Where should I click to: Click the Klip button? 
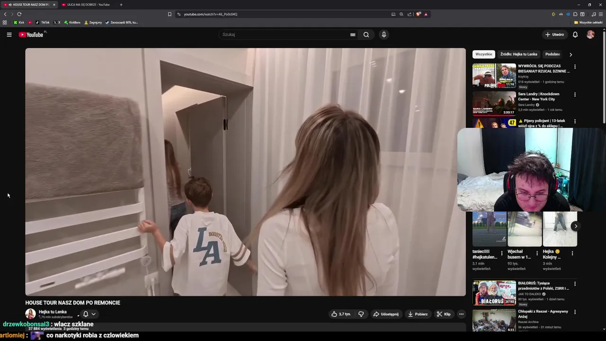click(444, 314)
